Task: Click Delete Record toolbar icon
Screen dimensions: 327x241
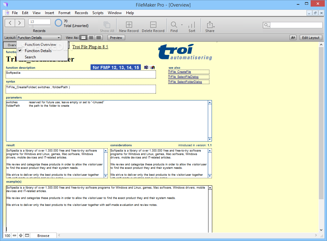Action: point(153,24)
